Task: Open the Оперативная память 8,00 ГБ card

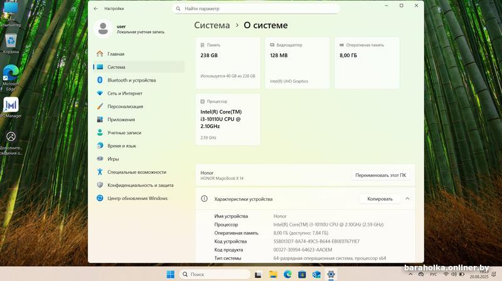Action: point(367,63)
